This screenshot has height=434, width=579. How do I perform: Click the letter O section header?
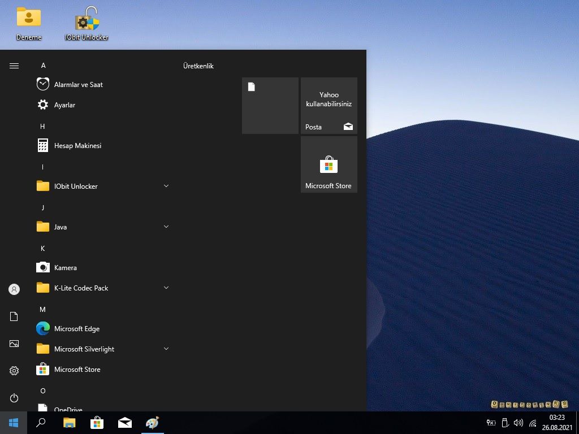tap(43, 391)
